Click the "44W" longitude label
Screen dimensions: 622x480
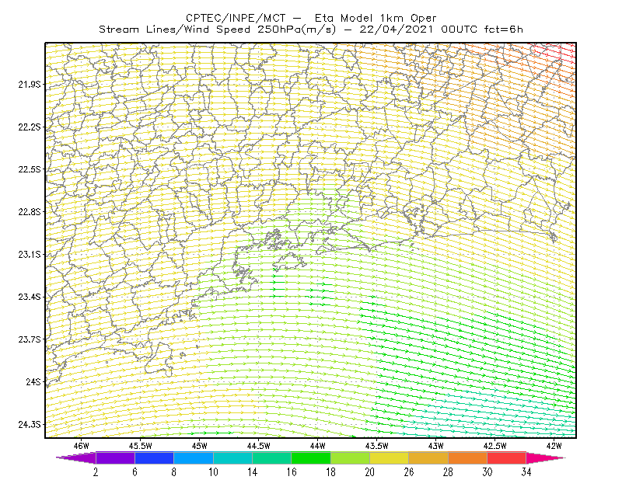318,446
